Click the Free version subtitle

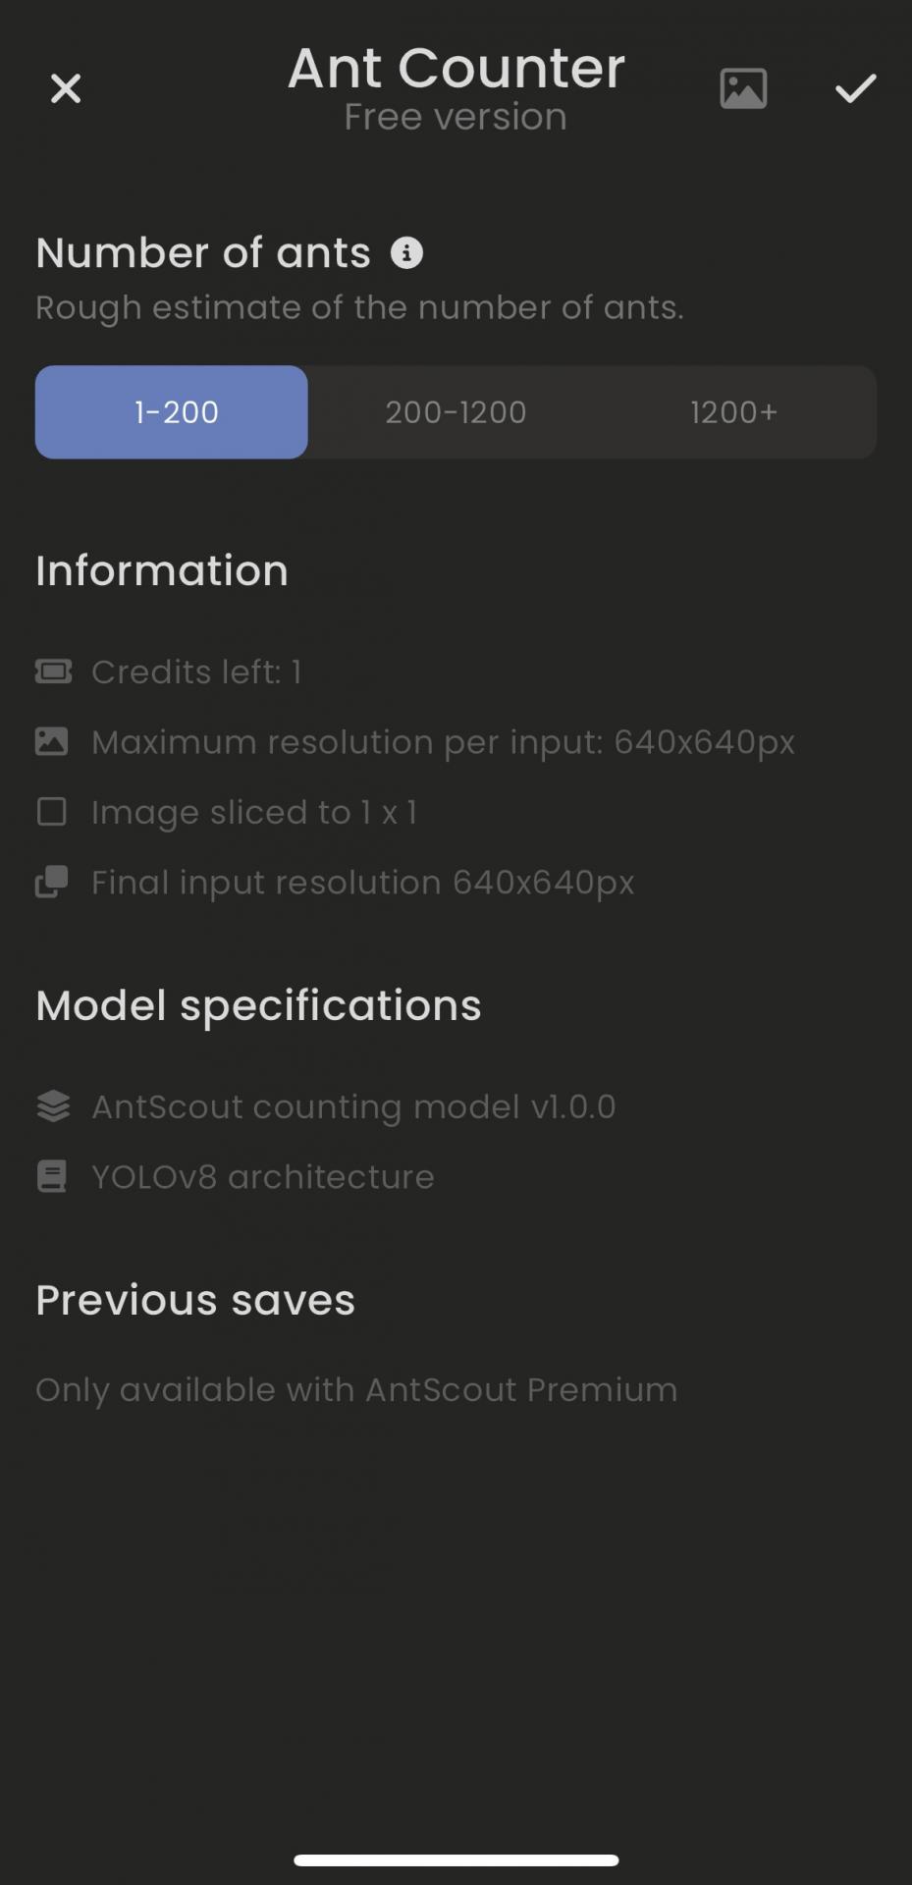(456, 117)
